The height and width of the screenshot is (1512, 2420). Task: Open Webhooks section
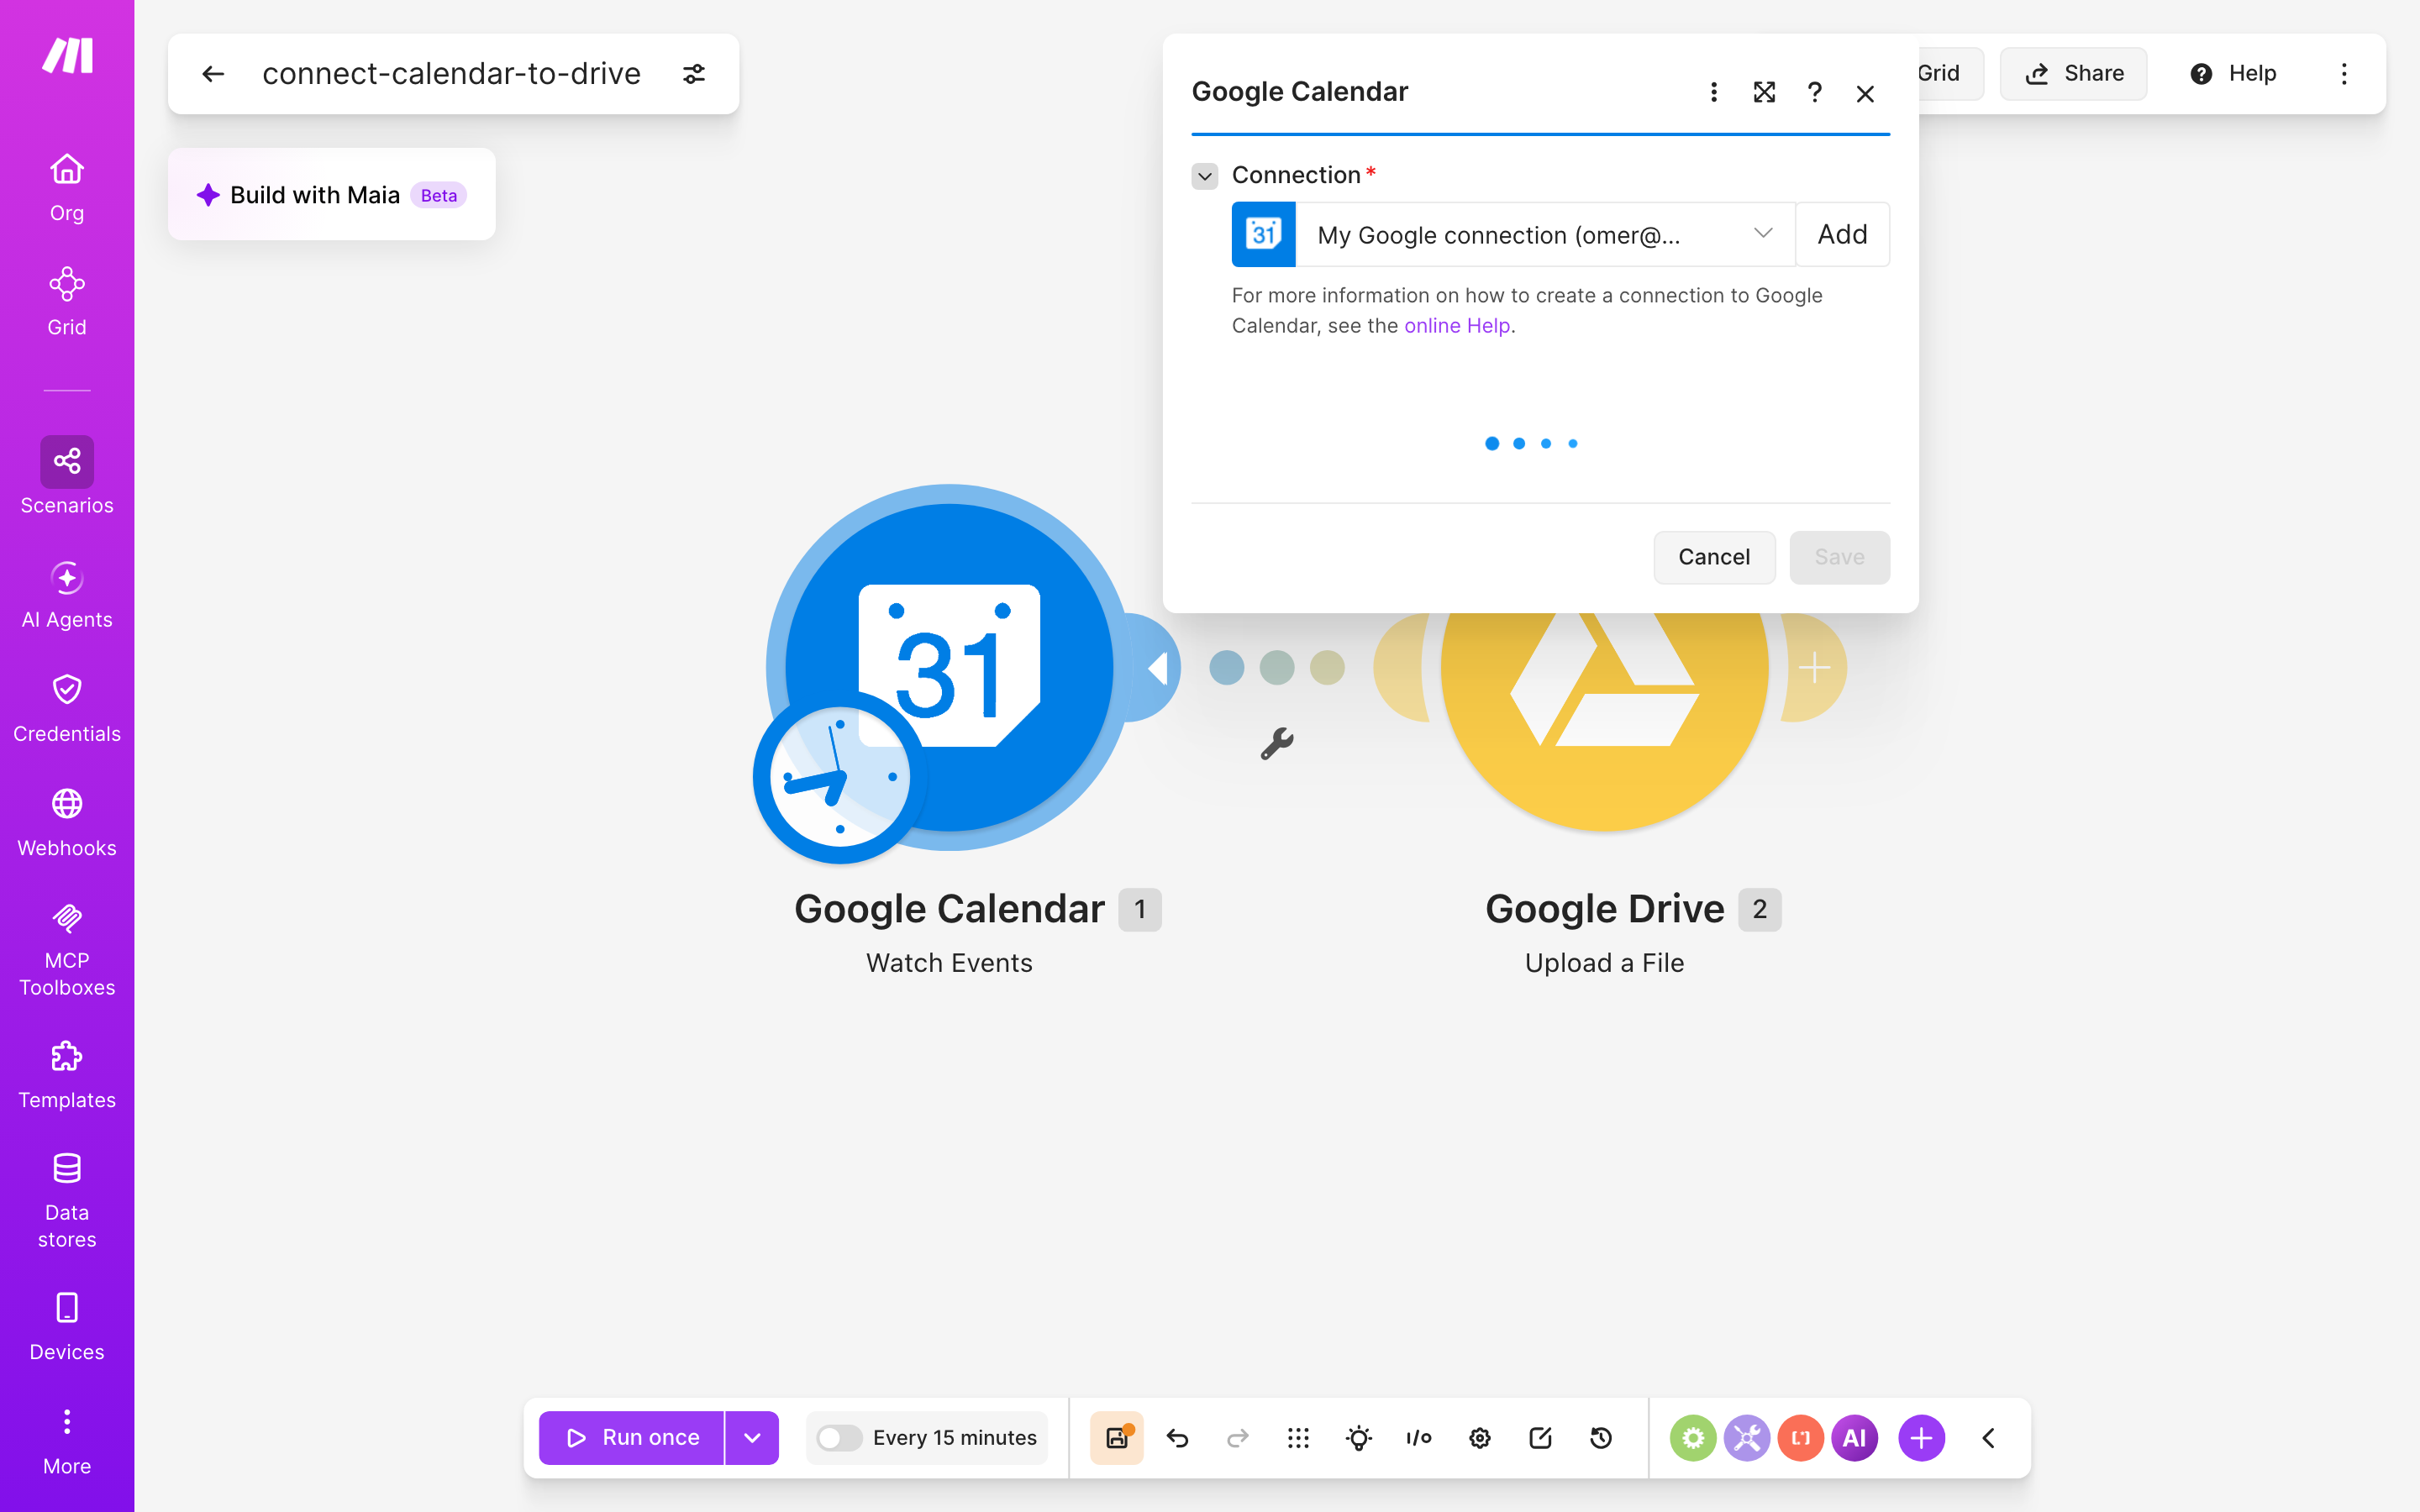click(67, 823)
